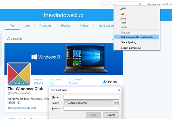Open Following count 65
The height and width of the screenshot is (119, 172).
pos(56,82)
